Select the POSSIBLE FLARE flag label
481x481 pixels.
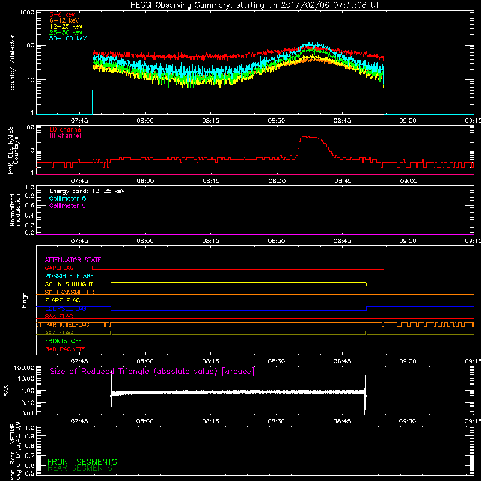pyautogui.click(x=69, y=276)
